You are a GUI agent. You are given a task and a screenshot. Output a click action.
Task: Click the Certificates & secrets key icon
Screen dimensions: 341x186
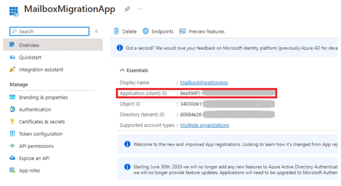point(12,121)
